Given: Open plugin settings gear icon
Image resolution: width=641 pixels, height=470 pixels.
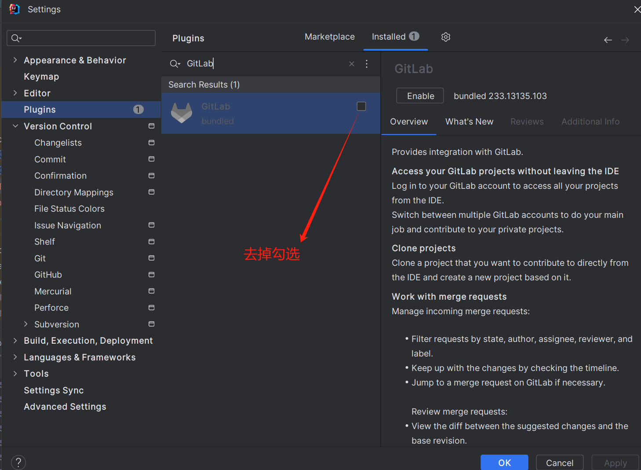Looking at the screenshot, I should pos(446,37).
